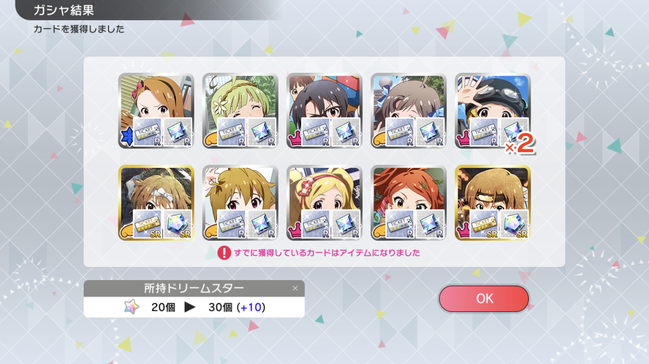Select the gold-framed SR card with white bow
The image size is (649, 364).
point(156,203)
